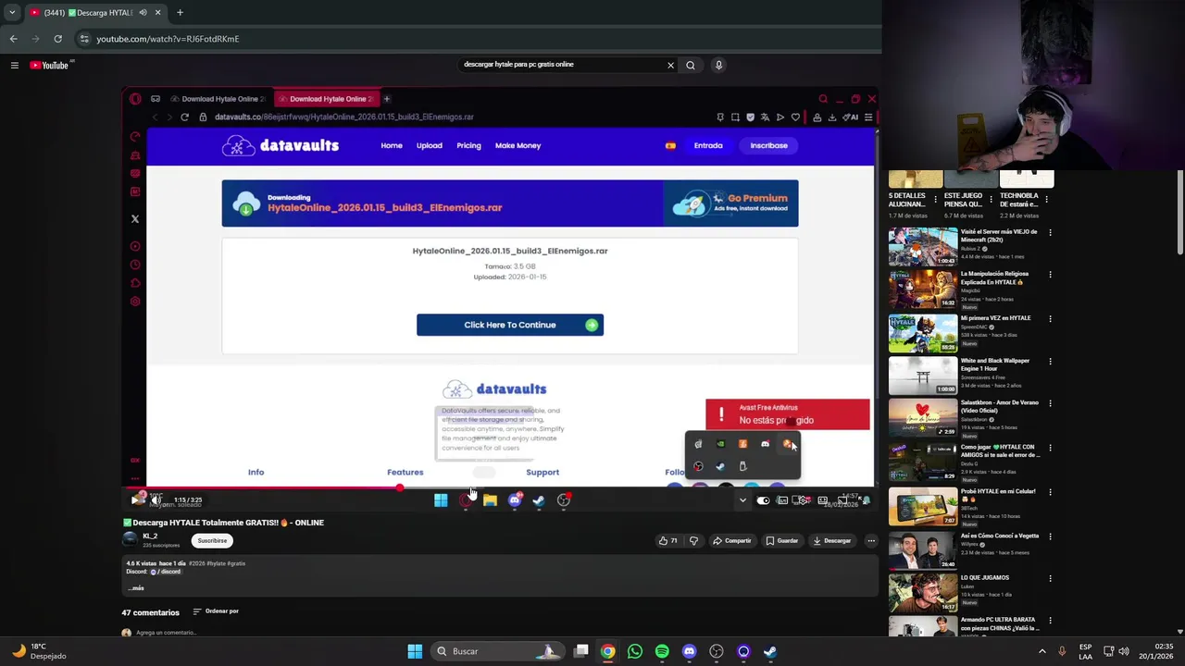
Task: Open the tab search dropdown arrow
Action: 12,12
